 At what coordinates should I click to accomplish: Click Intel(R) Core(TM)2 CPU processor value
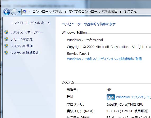125,104
